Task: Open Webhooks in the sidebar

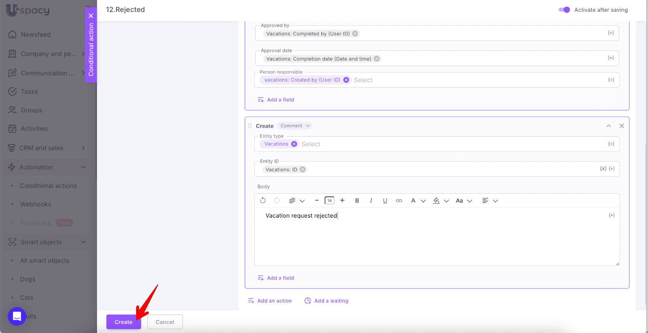Action: click(36, 205)
